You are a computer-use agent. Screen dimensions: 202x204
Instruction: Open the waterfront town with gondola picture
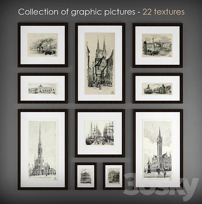[x=157, y=45]
